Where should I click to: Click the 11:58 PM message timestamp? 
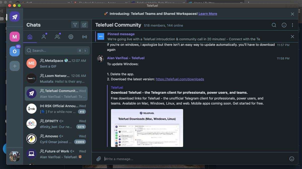283,58
